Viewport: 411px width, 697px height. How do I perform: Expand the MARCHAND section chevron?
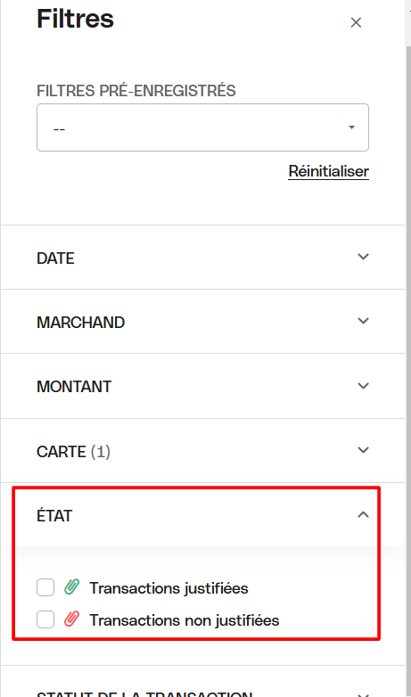364,321
